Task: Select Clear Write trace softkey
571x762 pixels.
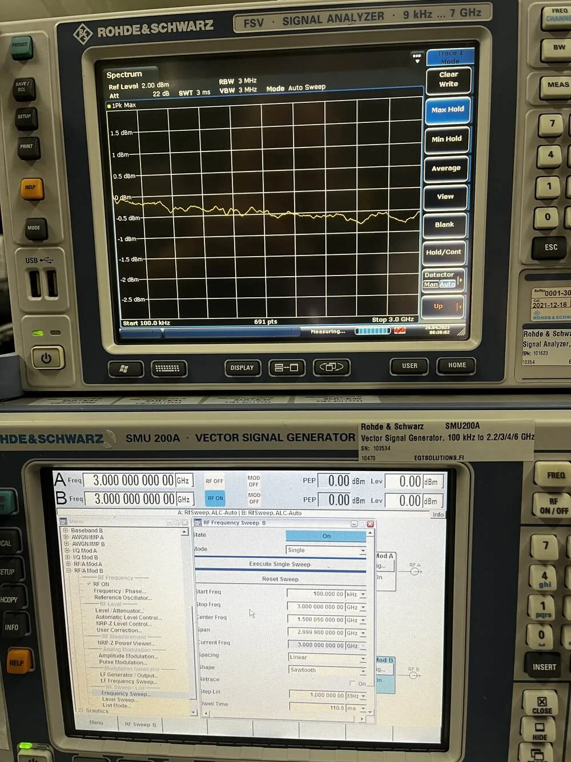Action: click(x=448, y=79)
